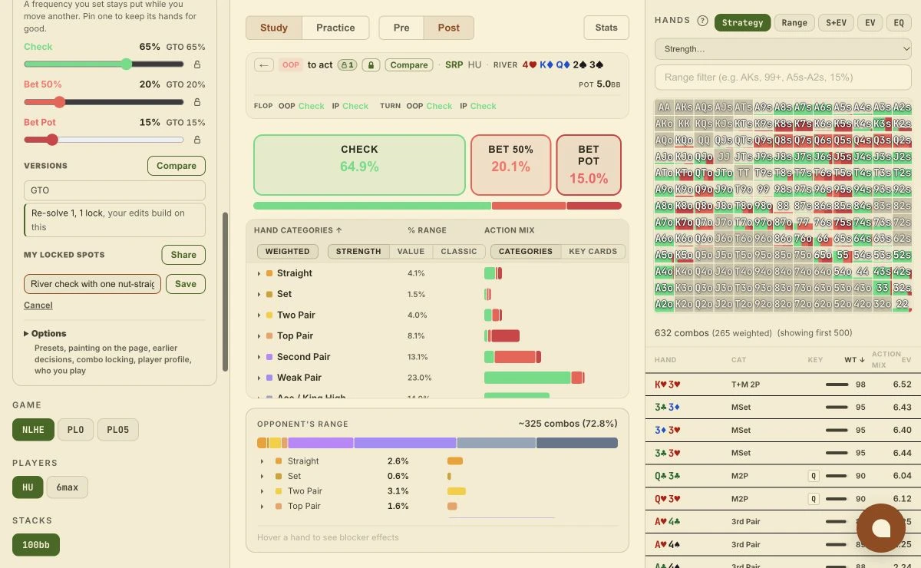The width and height of the screenshot is (921, 568).
Task: Expand the Two Pair hand category row
Action: pyautogui.click(x=259, y=315)
